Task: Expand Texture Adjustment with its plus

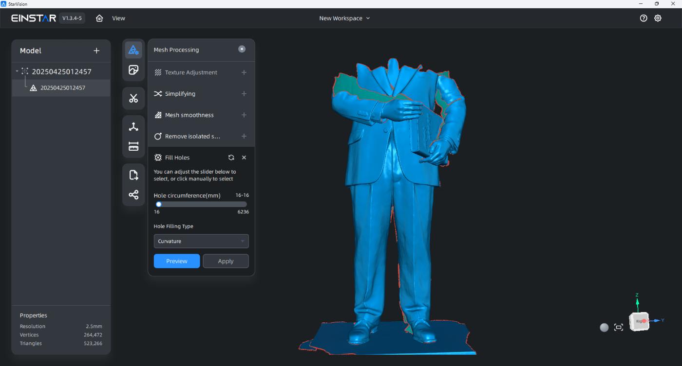Action: pos(244,72)
